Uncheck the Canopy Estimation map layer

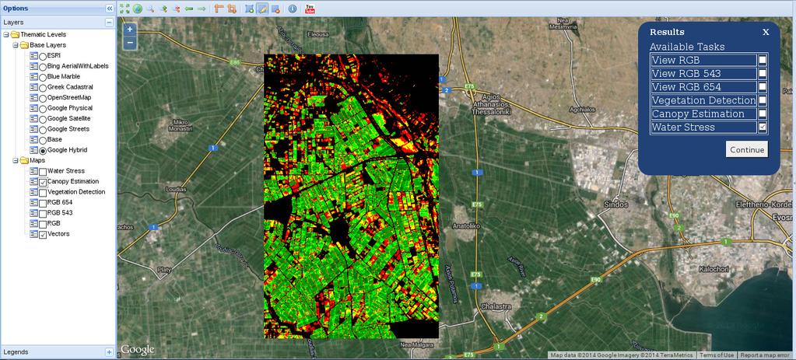tap(43, 182)
